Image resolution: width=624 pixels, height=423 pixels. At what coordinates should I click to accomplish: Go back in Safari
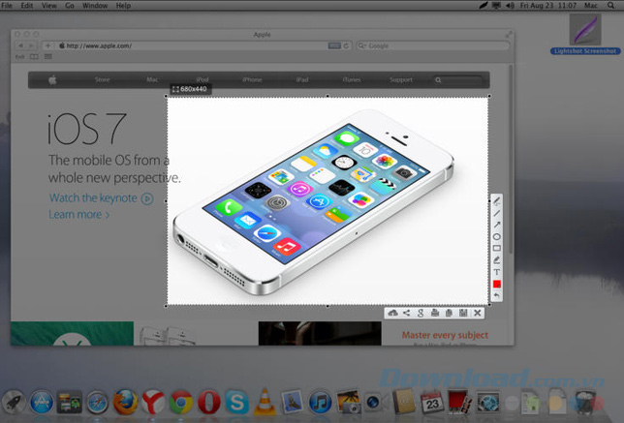point(20,45)
